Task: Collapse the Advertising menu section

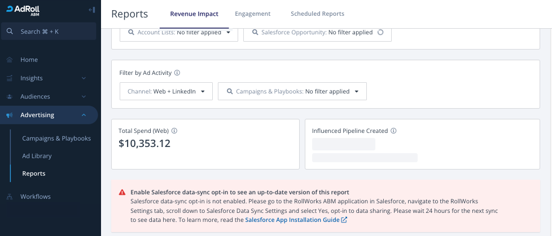Action: click(x=84, y=115)
